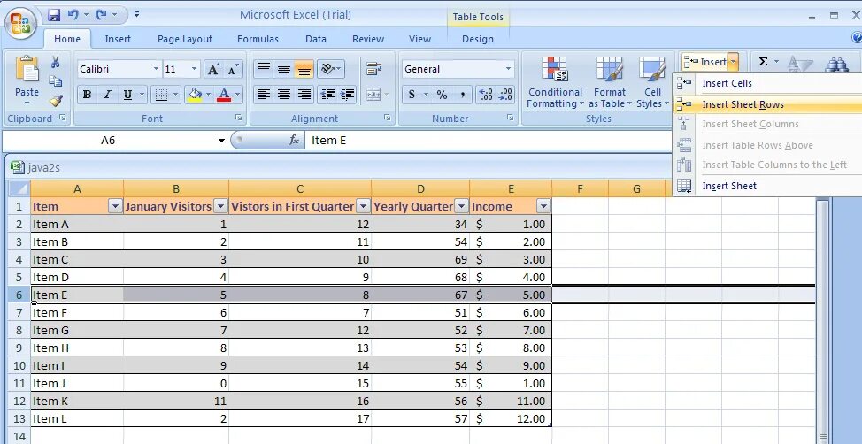The width and height of the screenshot is (862, 444).
Task: Toggle Italic formatting
Action: [x=107, y=95]
